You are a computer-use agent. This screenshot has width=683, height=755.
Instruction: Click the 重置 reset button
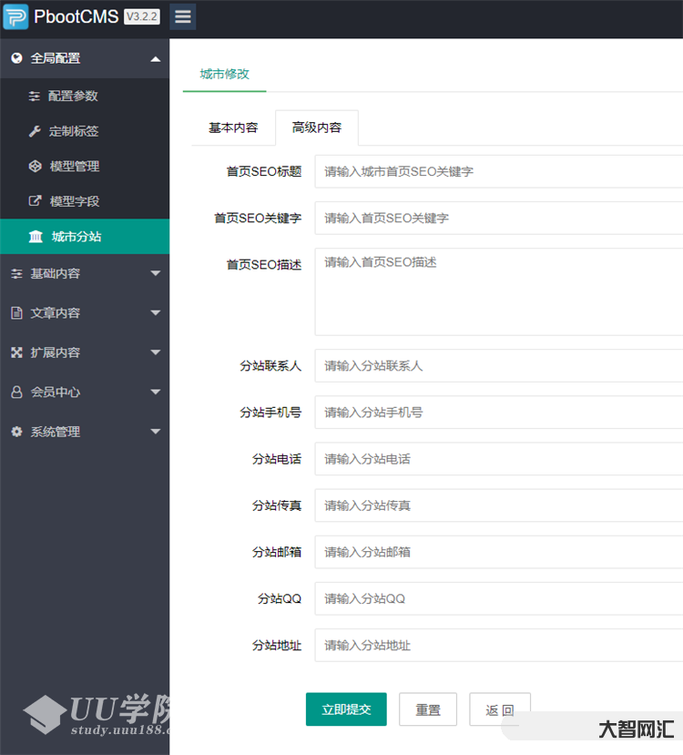tap(428, 709)
